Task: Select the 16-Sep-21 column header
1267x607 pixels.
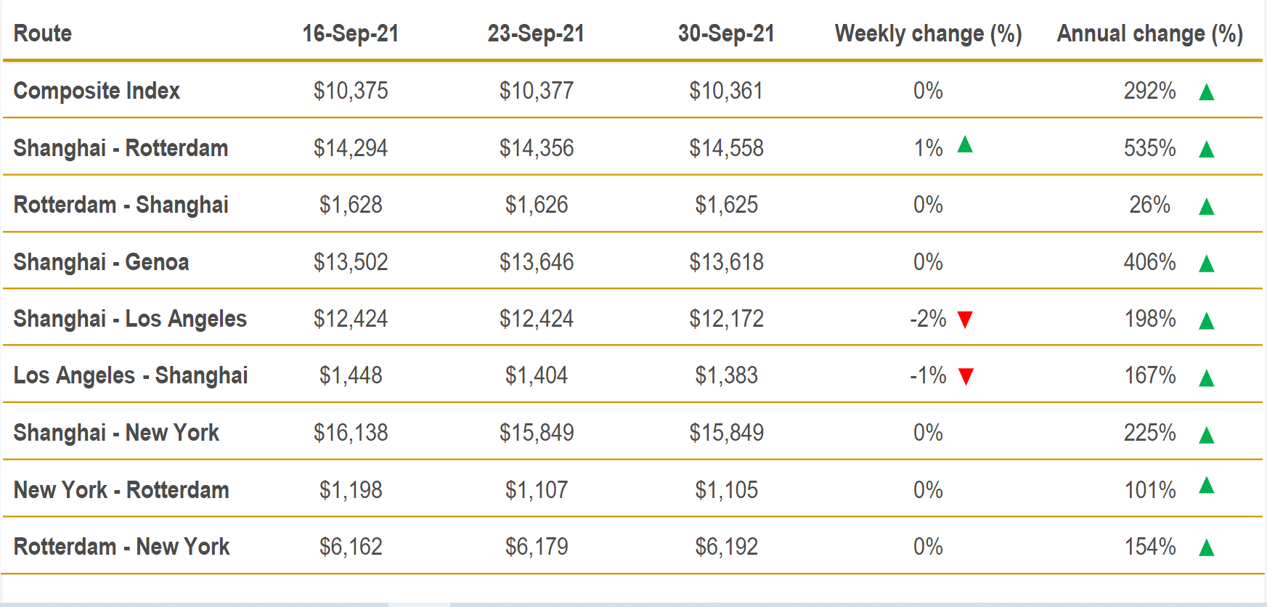Action: pos(351,33)
